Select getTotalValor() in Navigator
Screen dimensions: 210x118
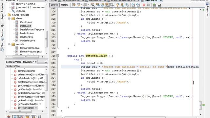[28, 108]
